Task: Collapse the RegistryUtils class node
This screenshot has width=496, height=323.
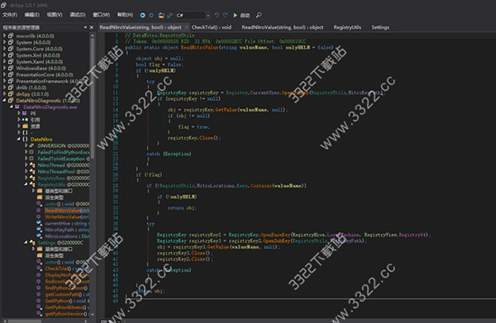Action: (26, 184)
